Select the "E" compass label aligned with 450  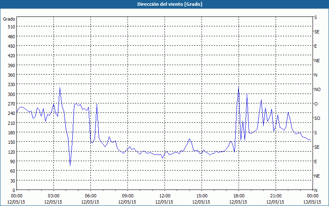click(315, 46)
